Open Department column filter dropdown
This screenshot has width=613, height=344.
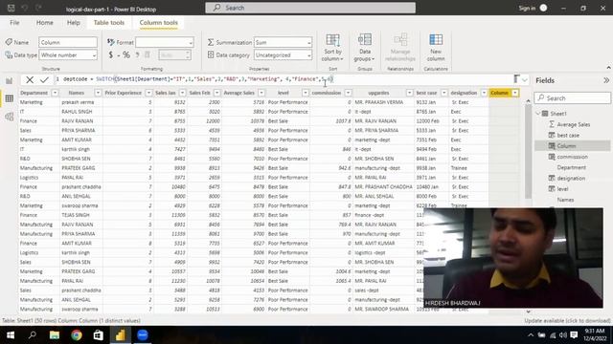click(55, 93)
